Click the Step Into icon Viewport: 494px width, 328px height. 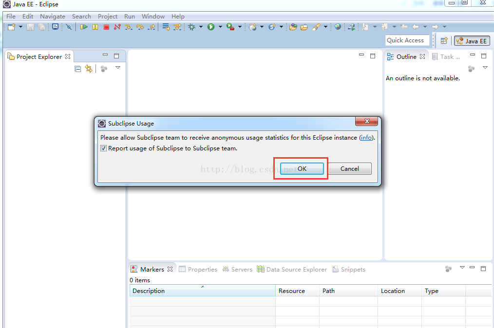129,27
